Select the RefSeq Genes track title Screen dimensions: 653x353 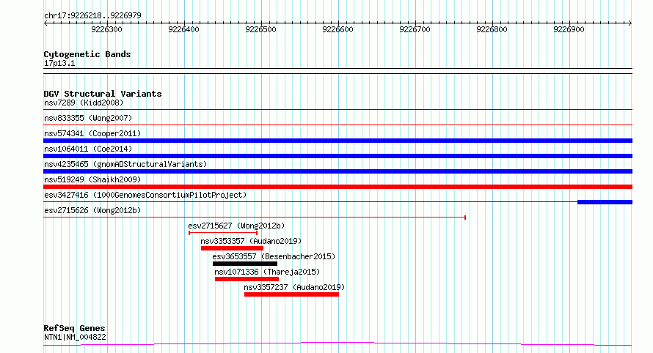click(x=74, y=328)
